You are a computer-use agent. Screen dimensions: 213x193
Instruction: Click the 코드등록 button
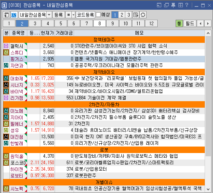coord(85,15)
